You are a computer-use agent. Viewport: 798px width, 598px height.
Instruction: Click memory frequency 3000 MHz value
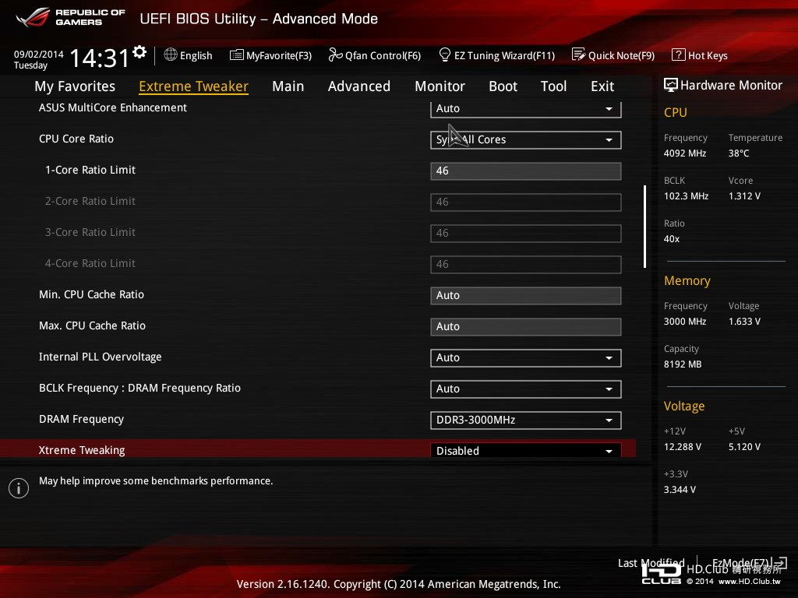(x=685, y=322)
